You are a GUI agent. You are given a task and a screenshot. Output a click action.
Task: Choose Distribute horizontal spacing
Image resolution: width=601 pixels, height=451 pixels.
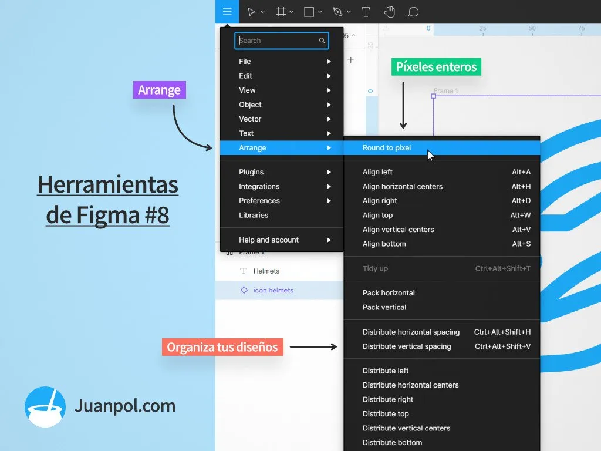tap(442, 332)
